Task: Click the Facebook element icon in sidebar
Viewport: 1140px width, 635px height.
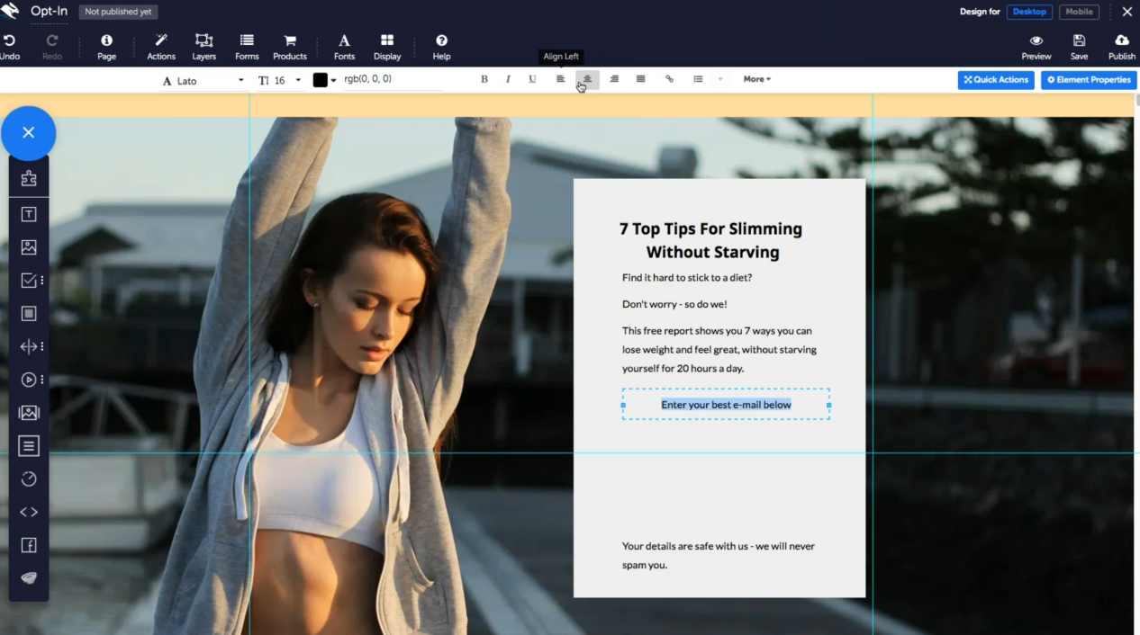Action: (x=29, y=545)
